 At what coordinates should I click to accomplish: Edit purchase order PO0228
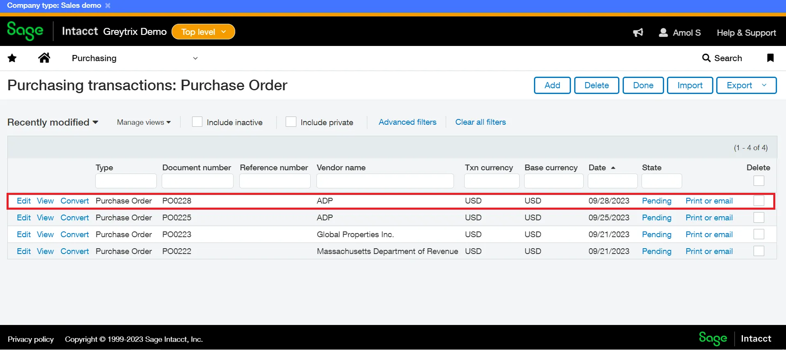(24, 201)
